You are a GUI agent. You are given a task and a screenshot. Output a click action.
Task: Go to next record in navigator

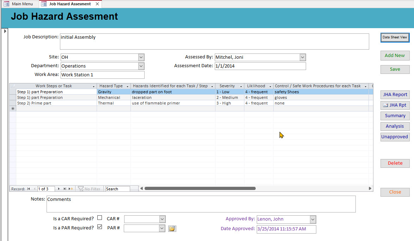tap(59, 189)
